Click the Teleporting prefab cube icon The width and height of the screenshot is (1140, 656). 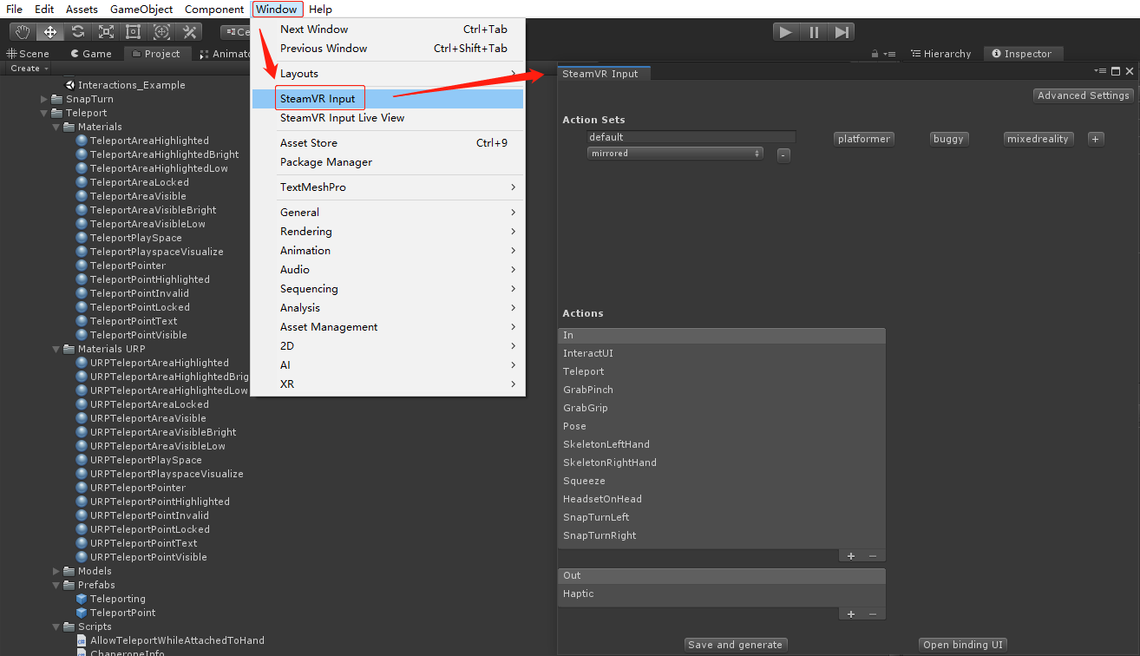pyautogui.click(x=82, y=599)
